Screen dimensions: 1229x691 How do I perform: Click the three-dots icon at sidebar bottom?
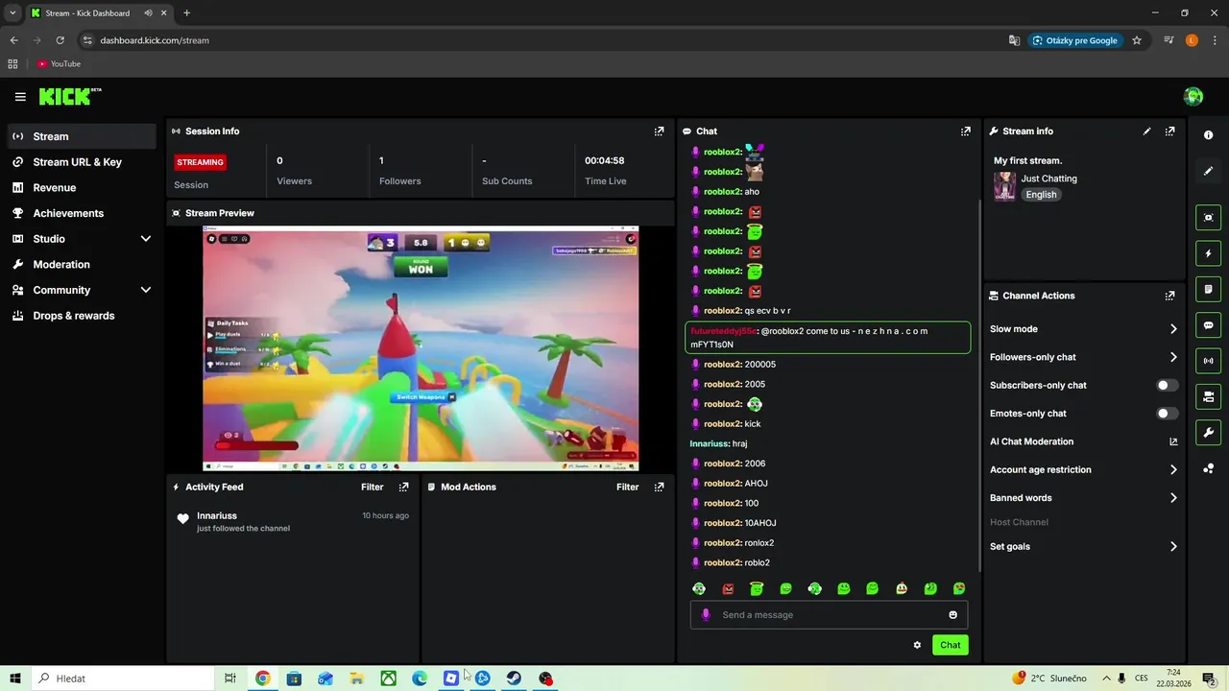(x=1208, y=468)
